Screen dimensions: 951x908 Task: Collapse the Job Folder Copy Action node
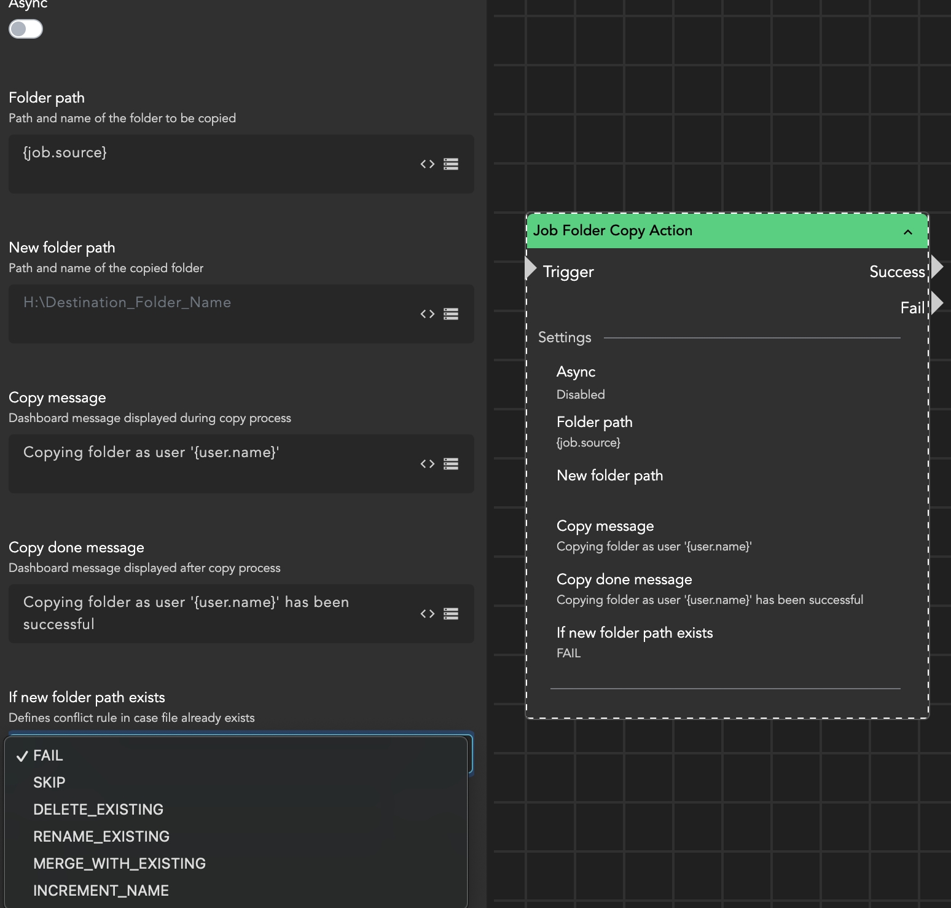point(907,232)
